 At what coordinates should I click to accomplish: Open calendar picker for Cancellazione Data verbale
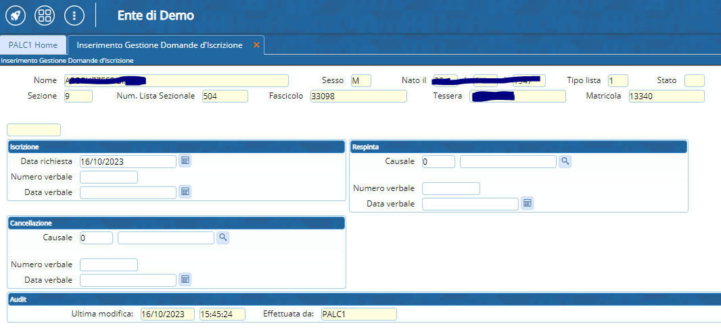coord(185,279)
